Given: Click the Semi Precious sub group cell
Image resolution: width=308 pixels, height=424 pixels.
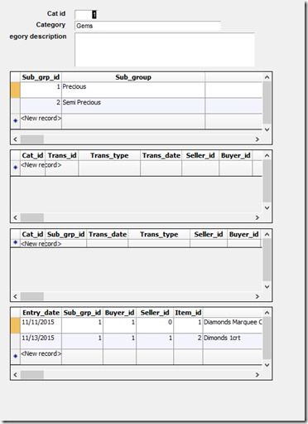Looking at the screenshot, I should point(133,105).
